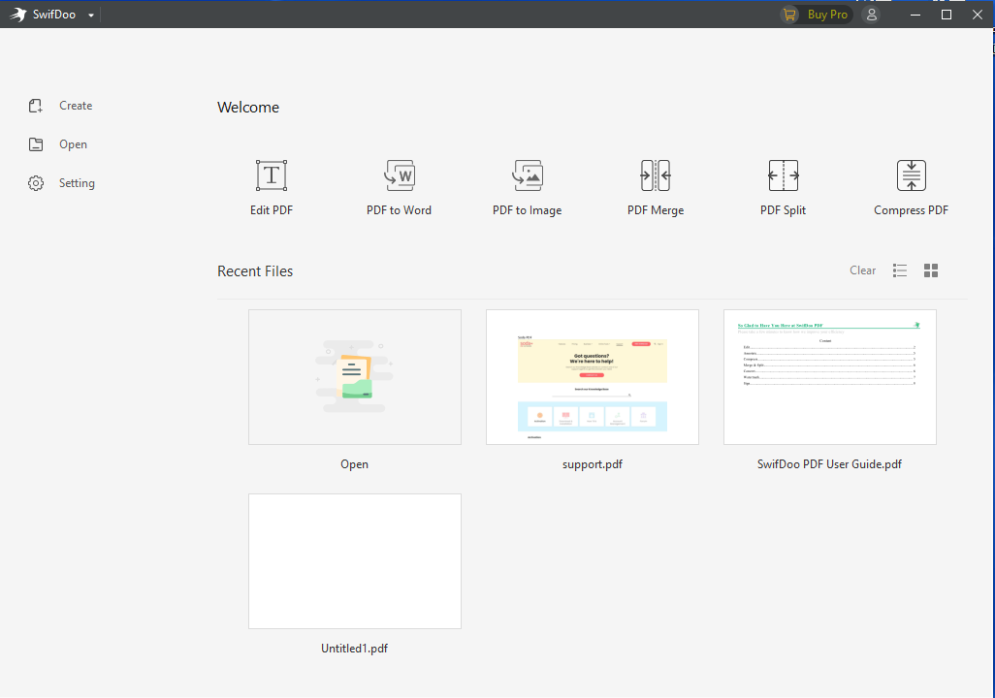This screenshot has height=698, width=995.
Task: Launch the PDF to Image tool
Action: pyautogui.click(x=527, y=186)
